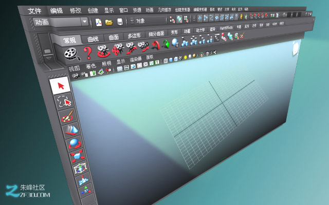The width and height of the screenshot is (329, 205).
Task: Select the Rotate tool with sphere icon
Action: (x=75, y=143)
